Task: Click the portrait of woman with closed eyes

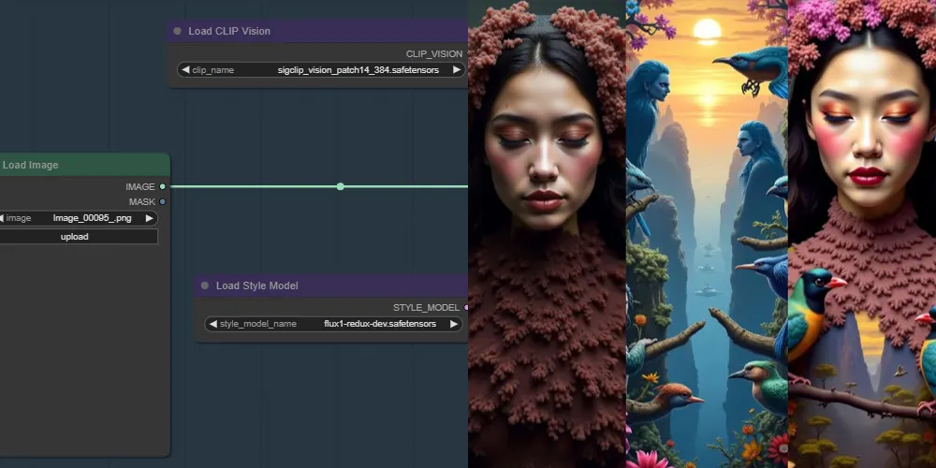Action: [x=547, y=234]
